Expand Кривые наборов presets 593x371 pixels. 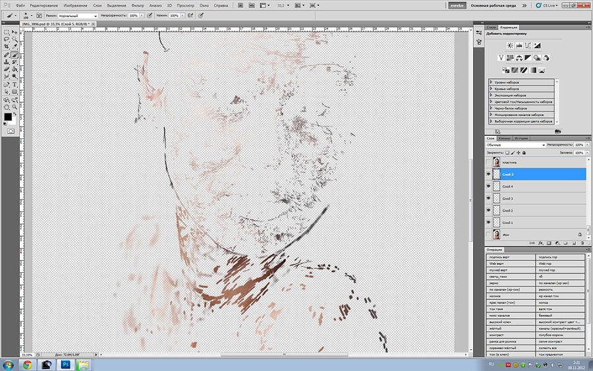click(492, 89)
